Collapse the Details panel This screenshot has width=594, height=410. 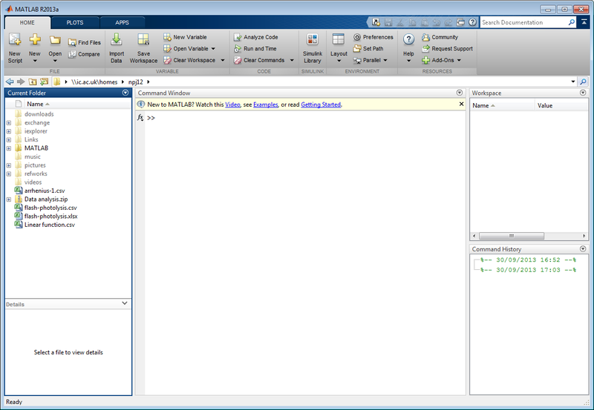(125, 303)
